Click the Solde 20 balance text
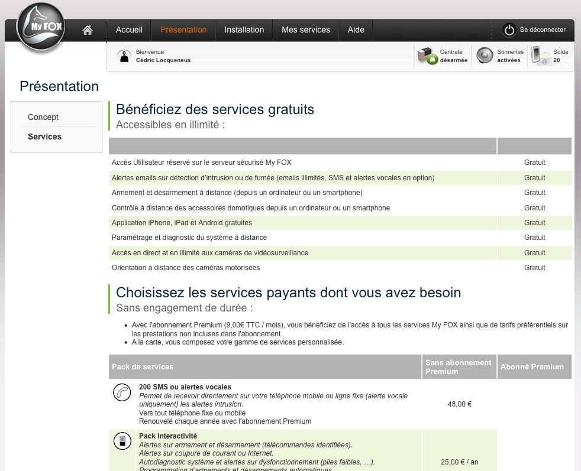Image resolution: width=581 pixels, height=471 pixels. pos(561,56)
